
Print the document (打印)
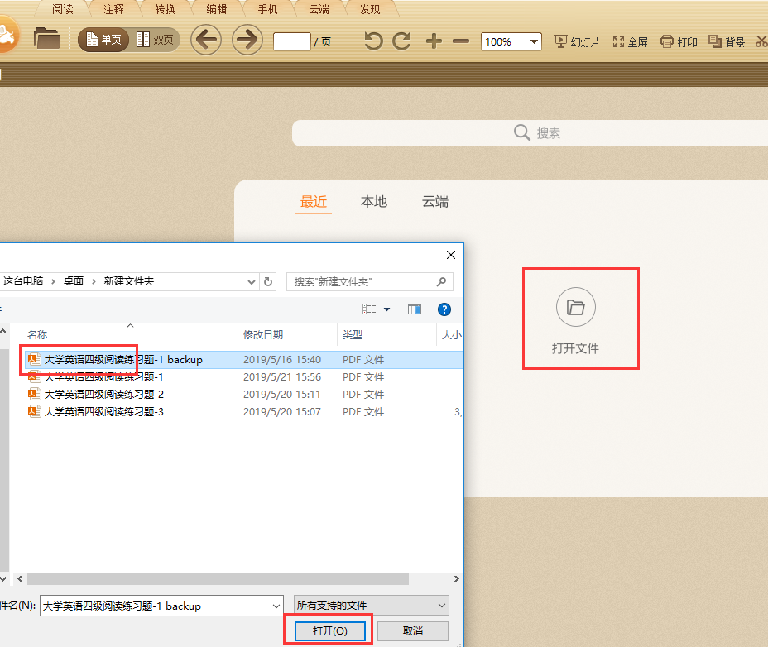tap(679, 42)
